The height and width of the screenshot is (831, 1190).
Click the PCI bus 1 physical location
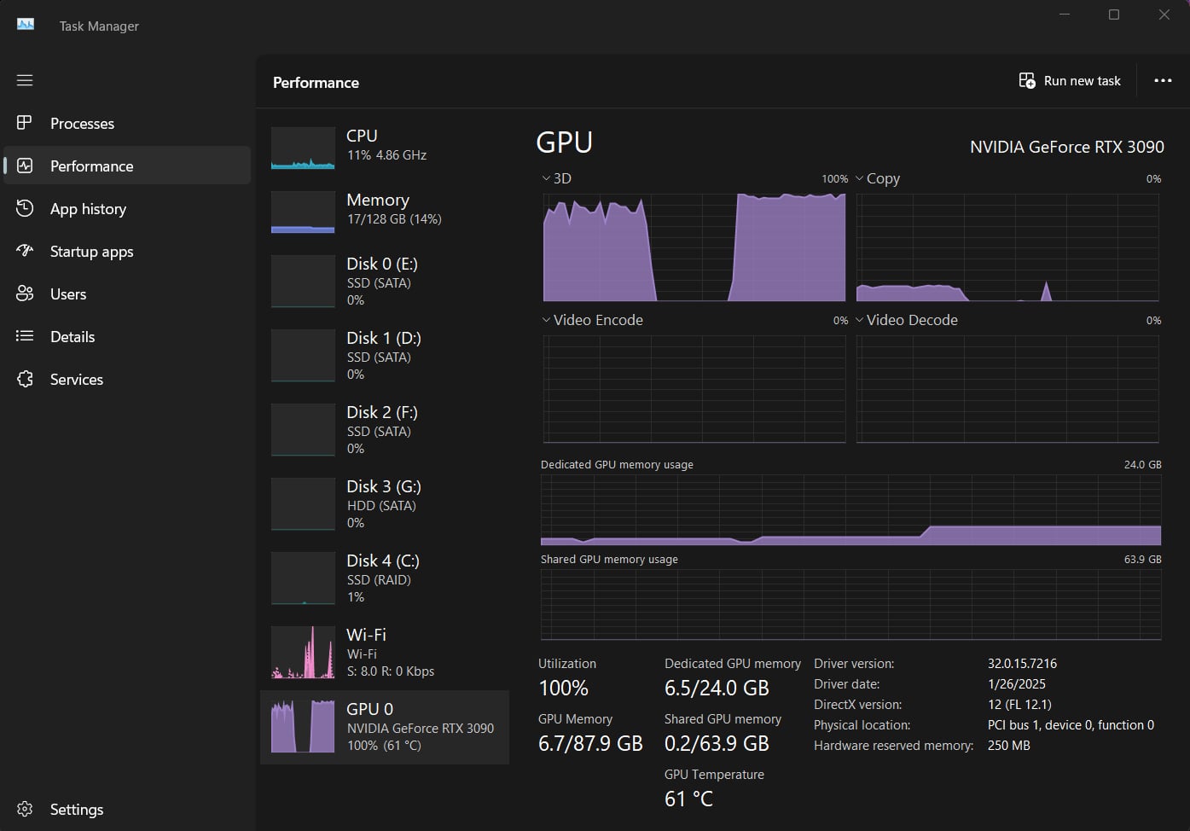[x=1071, y=724]
